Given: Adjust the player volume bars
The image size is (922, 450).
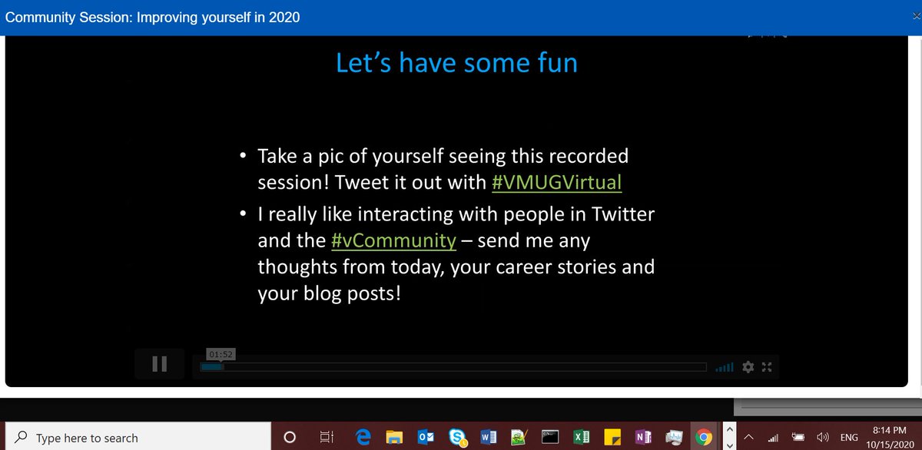Looking at the screenshot, I should pos(725,367).
